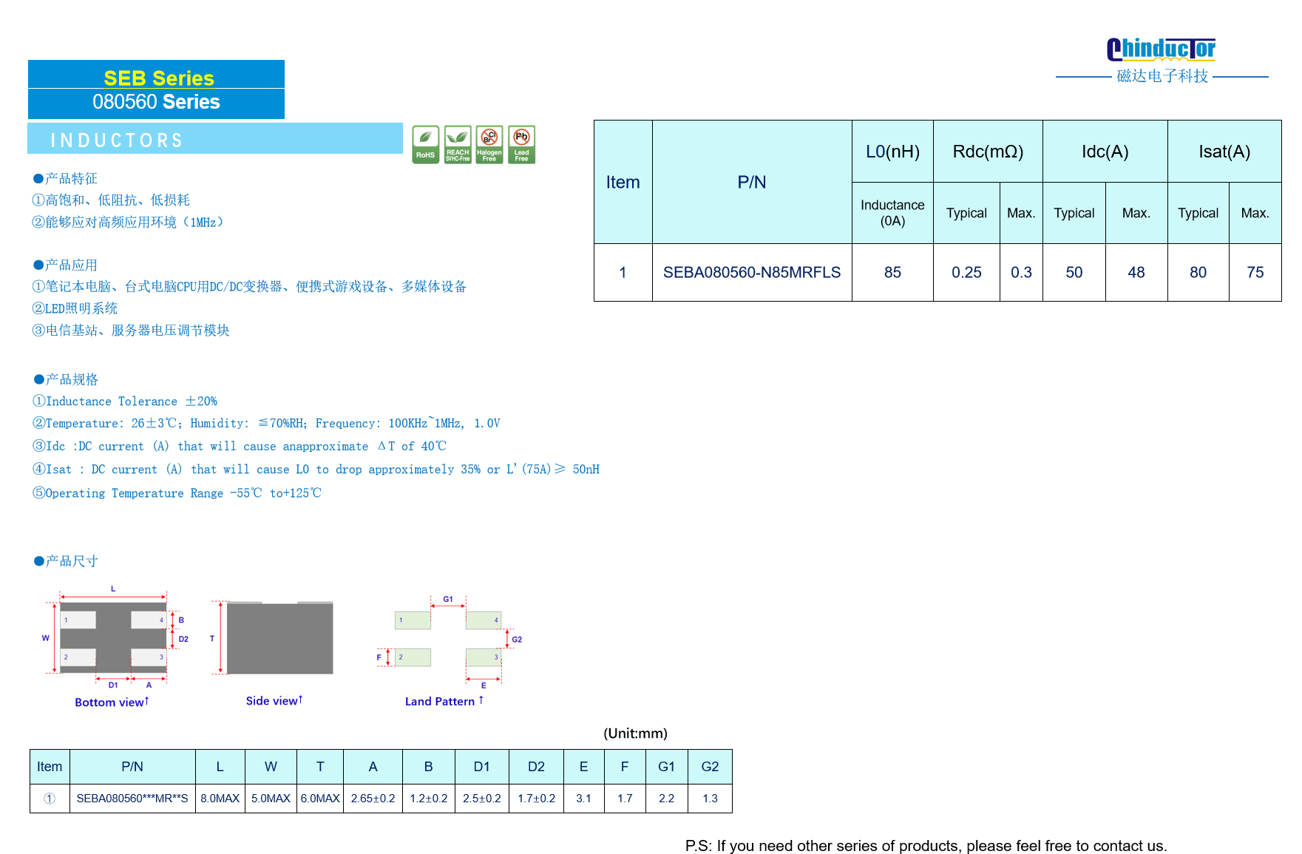This screenshot has height=854, width=1302.
Task: Click the Chinductor company logo
Action: click(x=1162, y=61)
